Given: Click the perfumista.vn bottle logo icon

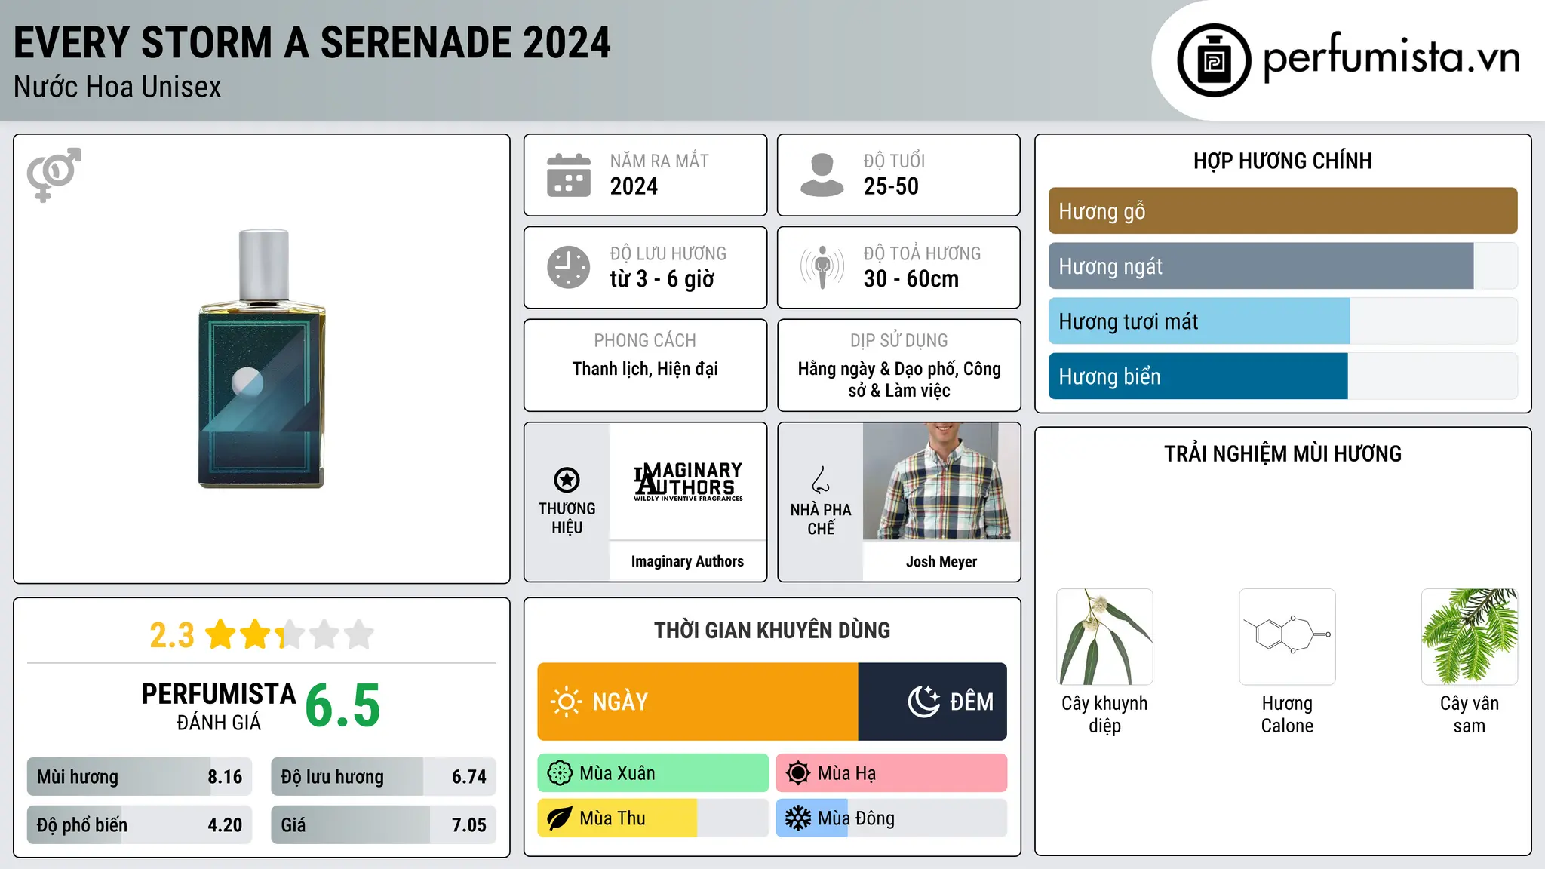Looking at the screenshot, I should [1214, 60].
